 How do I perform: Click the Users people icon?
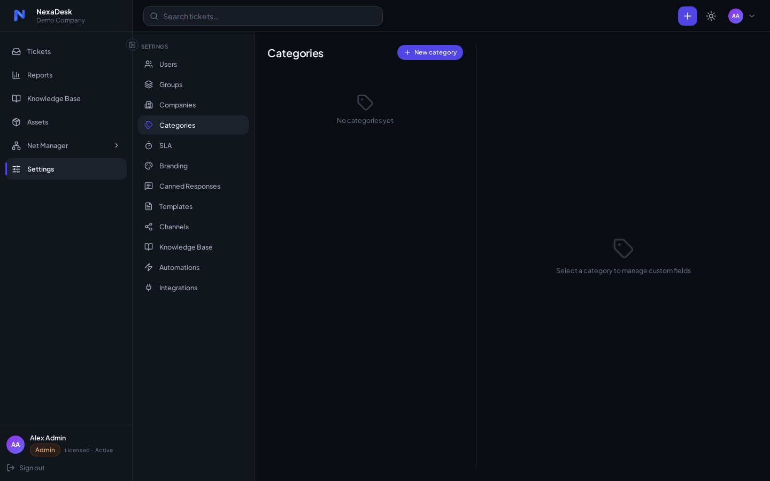point(149,64)
